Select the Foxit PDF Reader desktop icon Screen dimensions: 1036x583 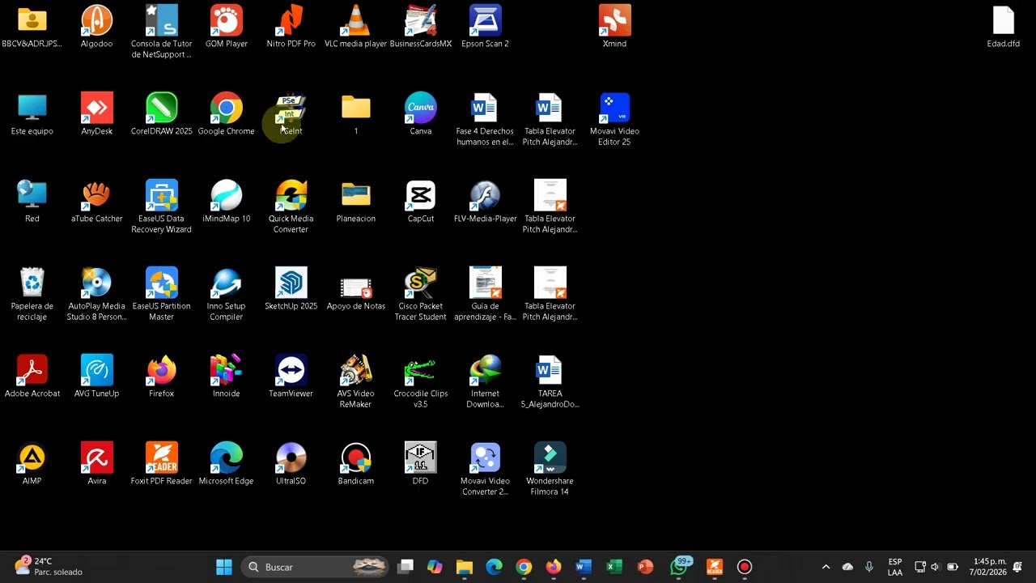(x=161, y=457)
